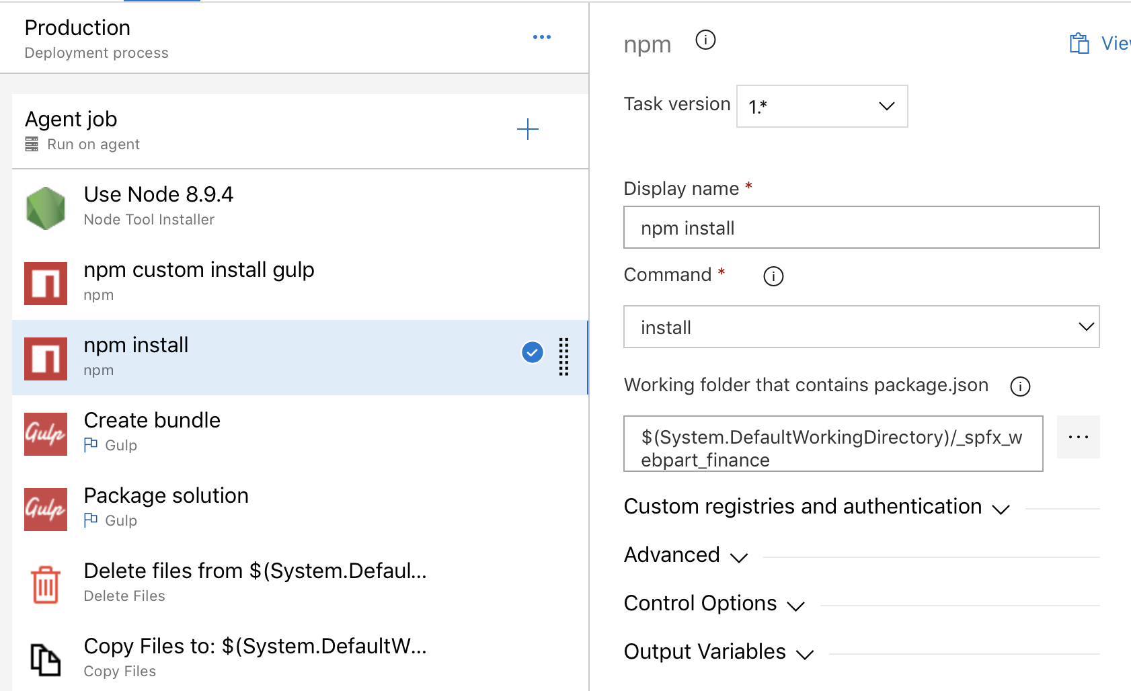Click the Display name input field
1131x691 pixels.
861,228
